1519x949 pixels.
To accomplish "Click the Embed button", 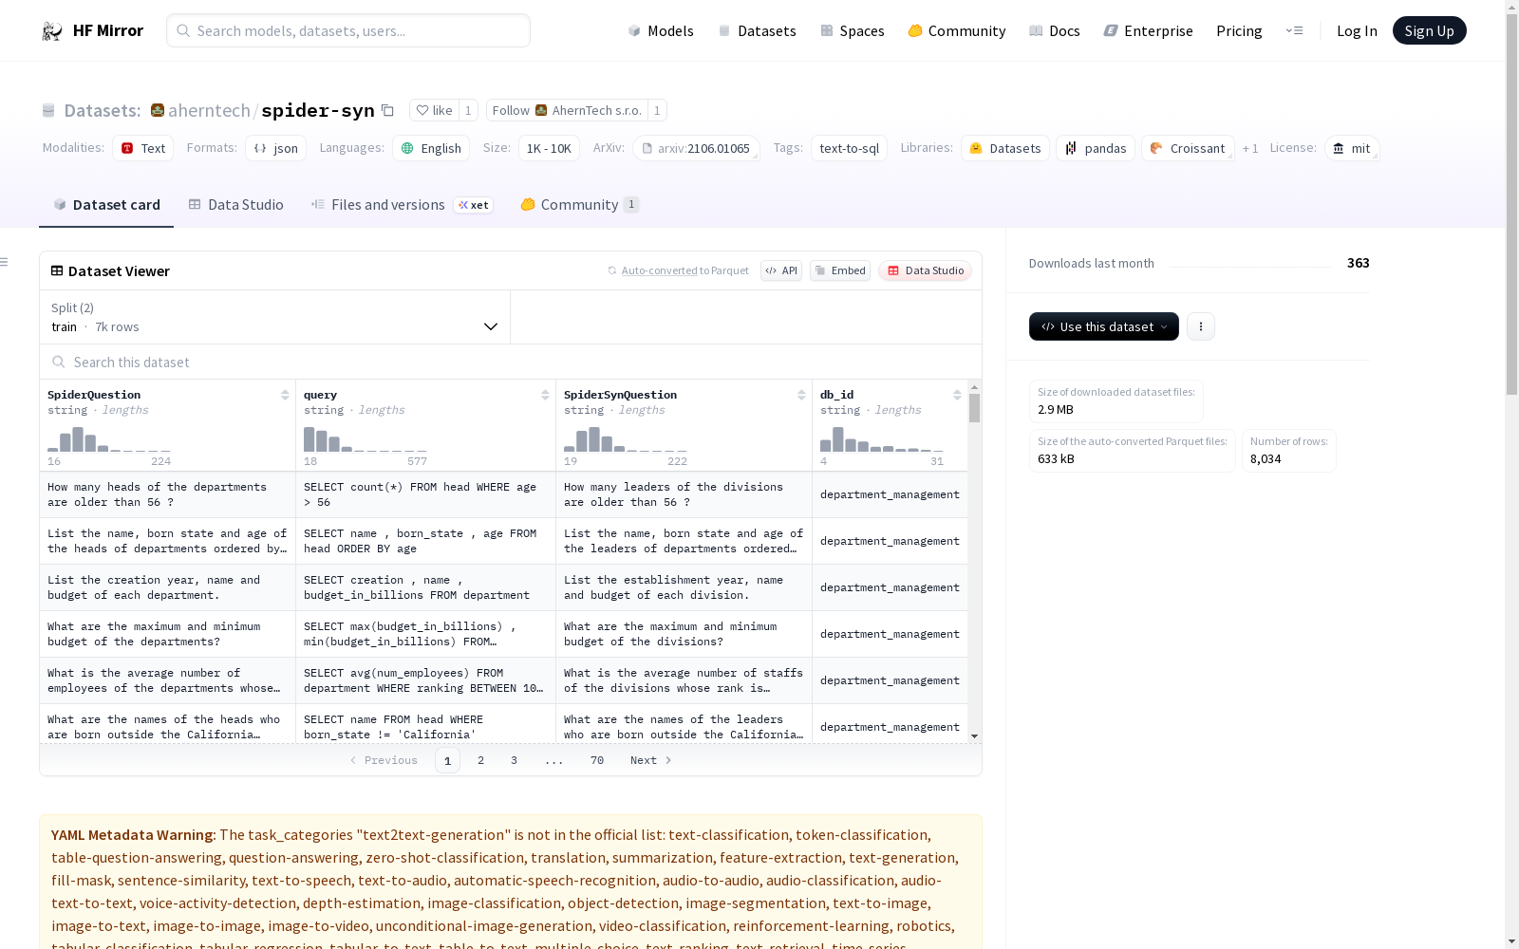I will pos(840,270).
